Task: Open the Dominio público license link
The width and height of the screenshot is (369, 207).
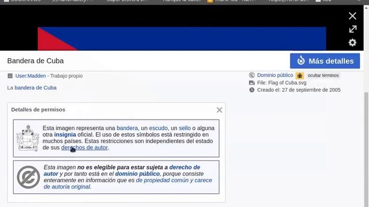Action: [x=275, y=75]
